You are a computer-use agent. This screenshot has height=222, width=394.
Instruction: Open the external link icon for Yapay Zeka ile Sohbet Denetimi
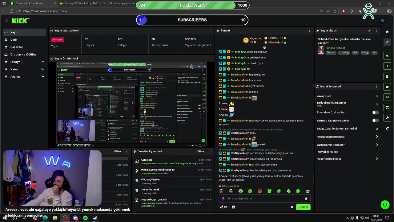pyautogui.click(x=377, y=129)
